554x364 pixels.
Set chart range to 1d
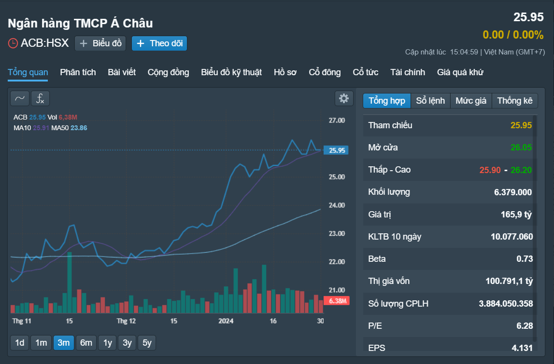20,343
